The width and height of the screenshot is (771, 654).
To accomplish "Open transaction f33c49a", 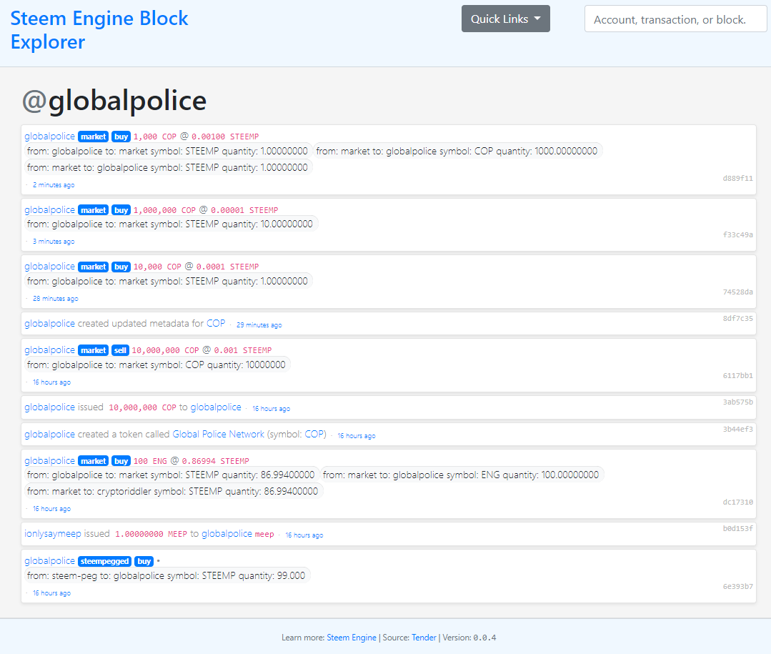I will 737,234.
